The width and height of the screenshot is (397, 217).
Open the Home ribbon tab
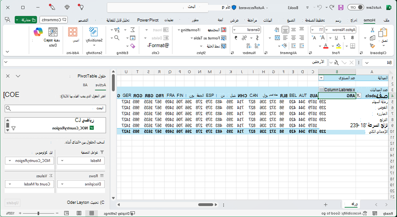click(x=369, y=20)
